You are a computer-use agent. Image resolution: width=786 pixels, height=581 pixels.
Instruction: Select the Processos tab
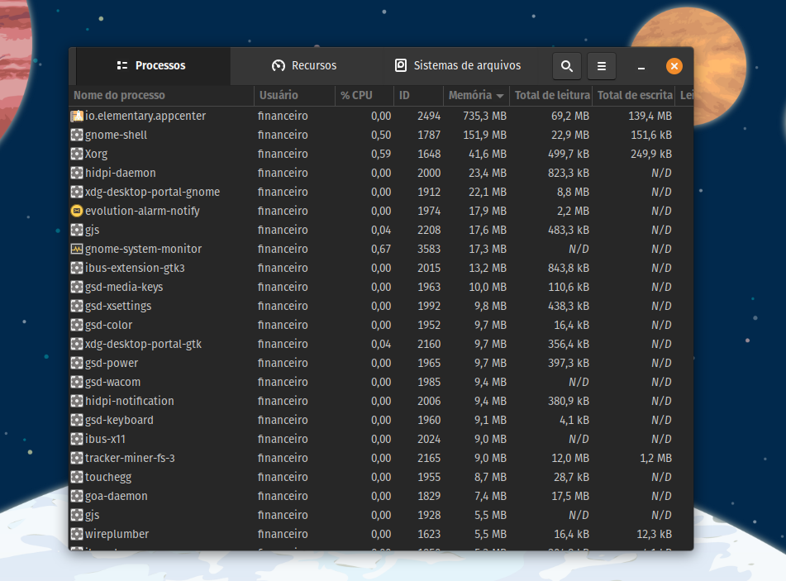pyautogui.click(x=151, y=66)
